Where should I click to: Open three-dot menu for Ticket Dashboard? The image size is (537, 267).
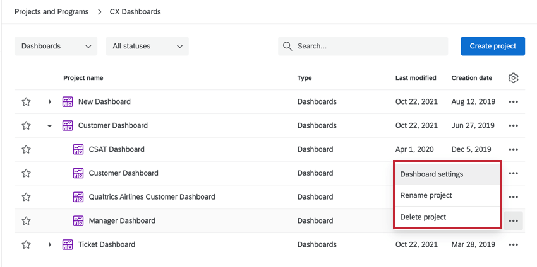coord(513,244)
